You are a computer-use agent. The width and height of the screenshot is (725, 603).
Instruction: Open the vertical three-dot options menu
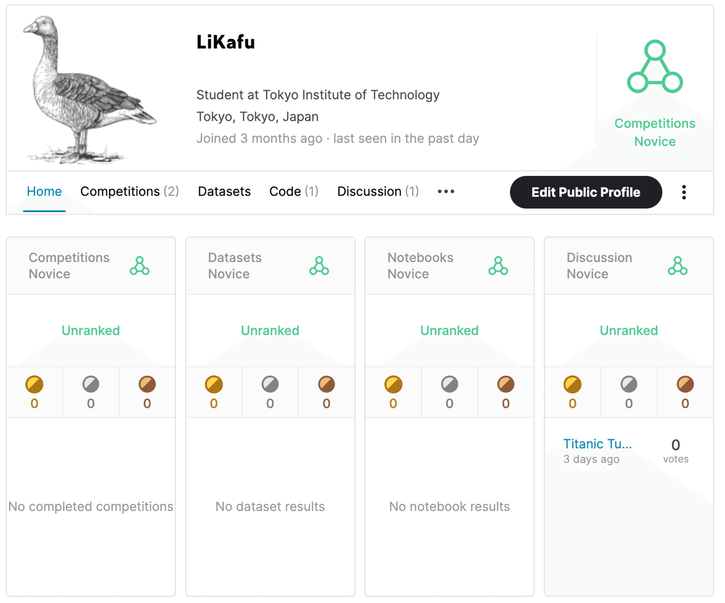pyautogui.click(x=684, y=192)
